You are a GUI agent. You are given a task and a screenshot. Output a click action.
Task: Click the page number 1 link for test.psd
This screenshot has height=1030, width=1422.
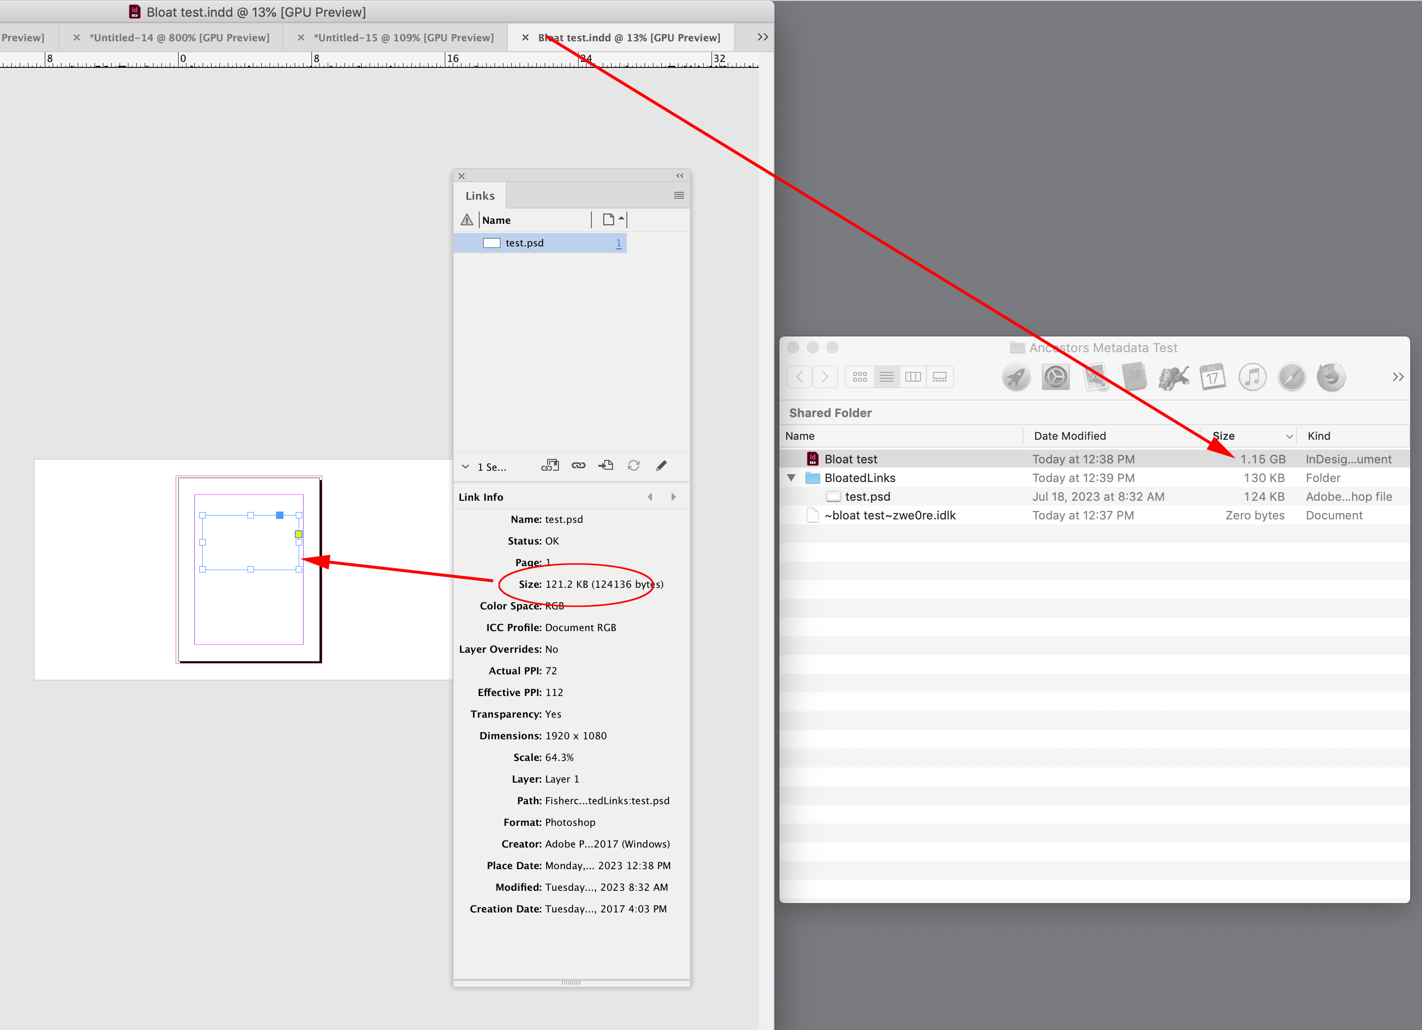point(619,242)
